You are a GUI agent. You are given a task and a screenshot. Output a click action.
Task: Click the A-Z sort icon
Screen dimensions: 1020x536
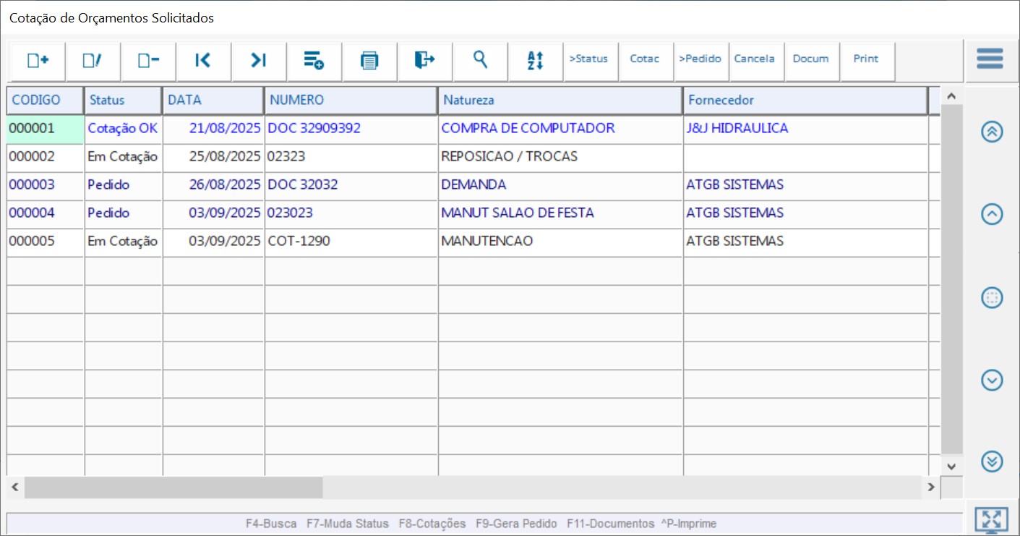(535, 61)
